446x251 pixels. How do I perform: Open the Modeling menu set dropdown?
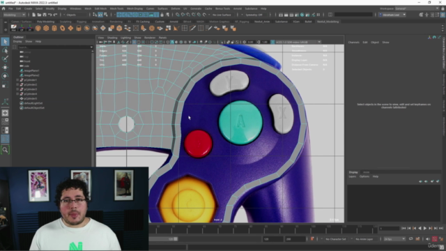point(14,15)
